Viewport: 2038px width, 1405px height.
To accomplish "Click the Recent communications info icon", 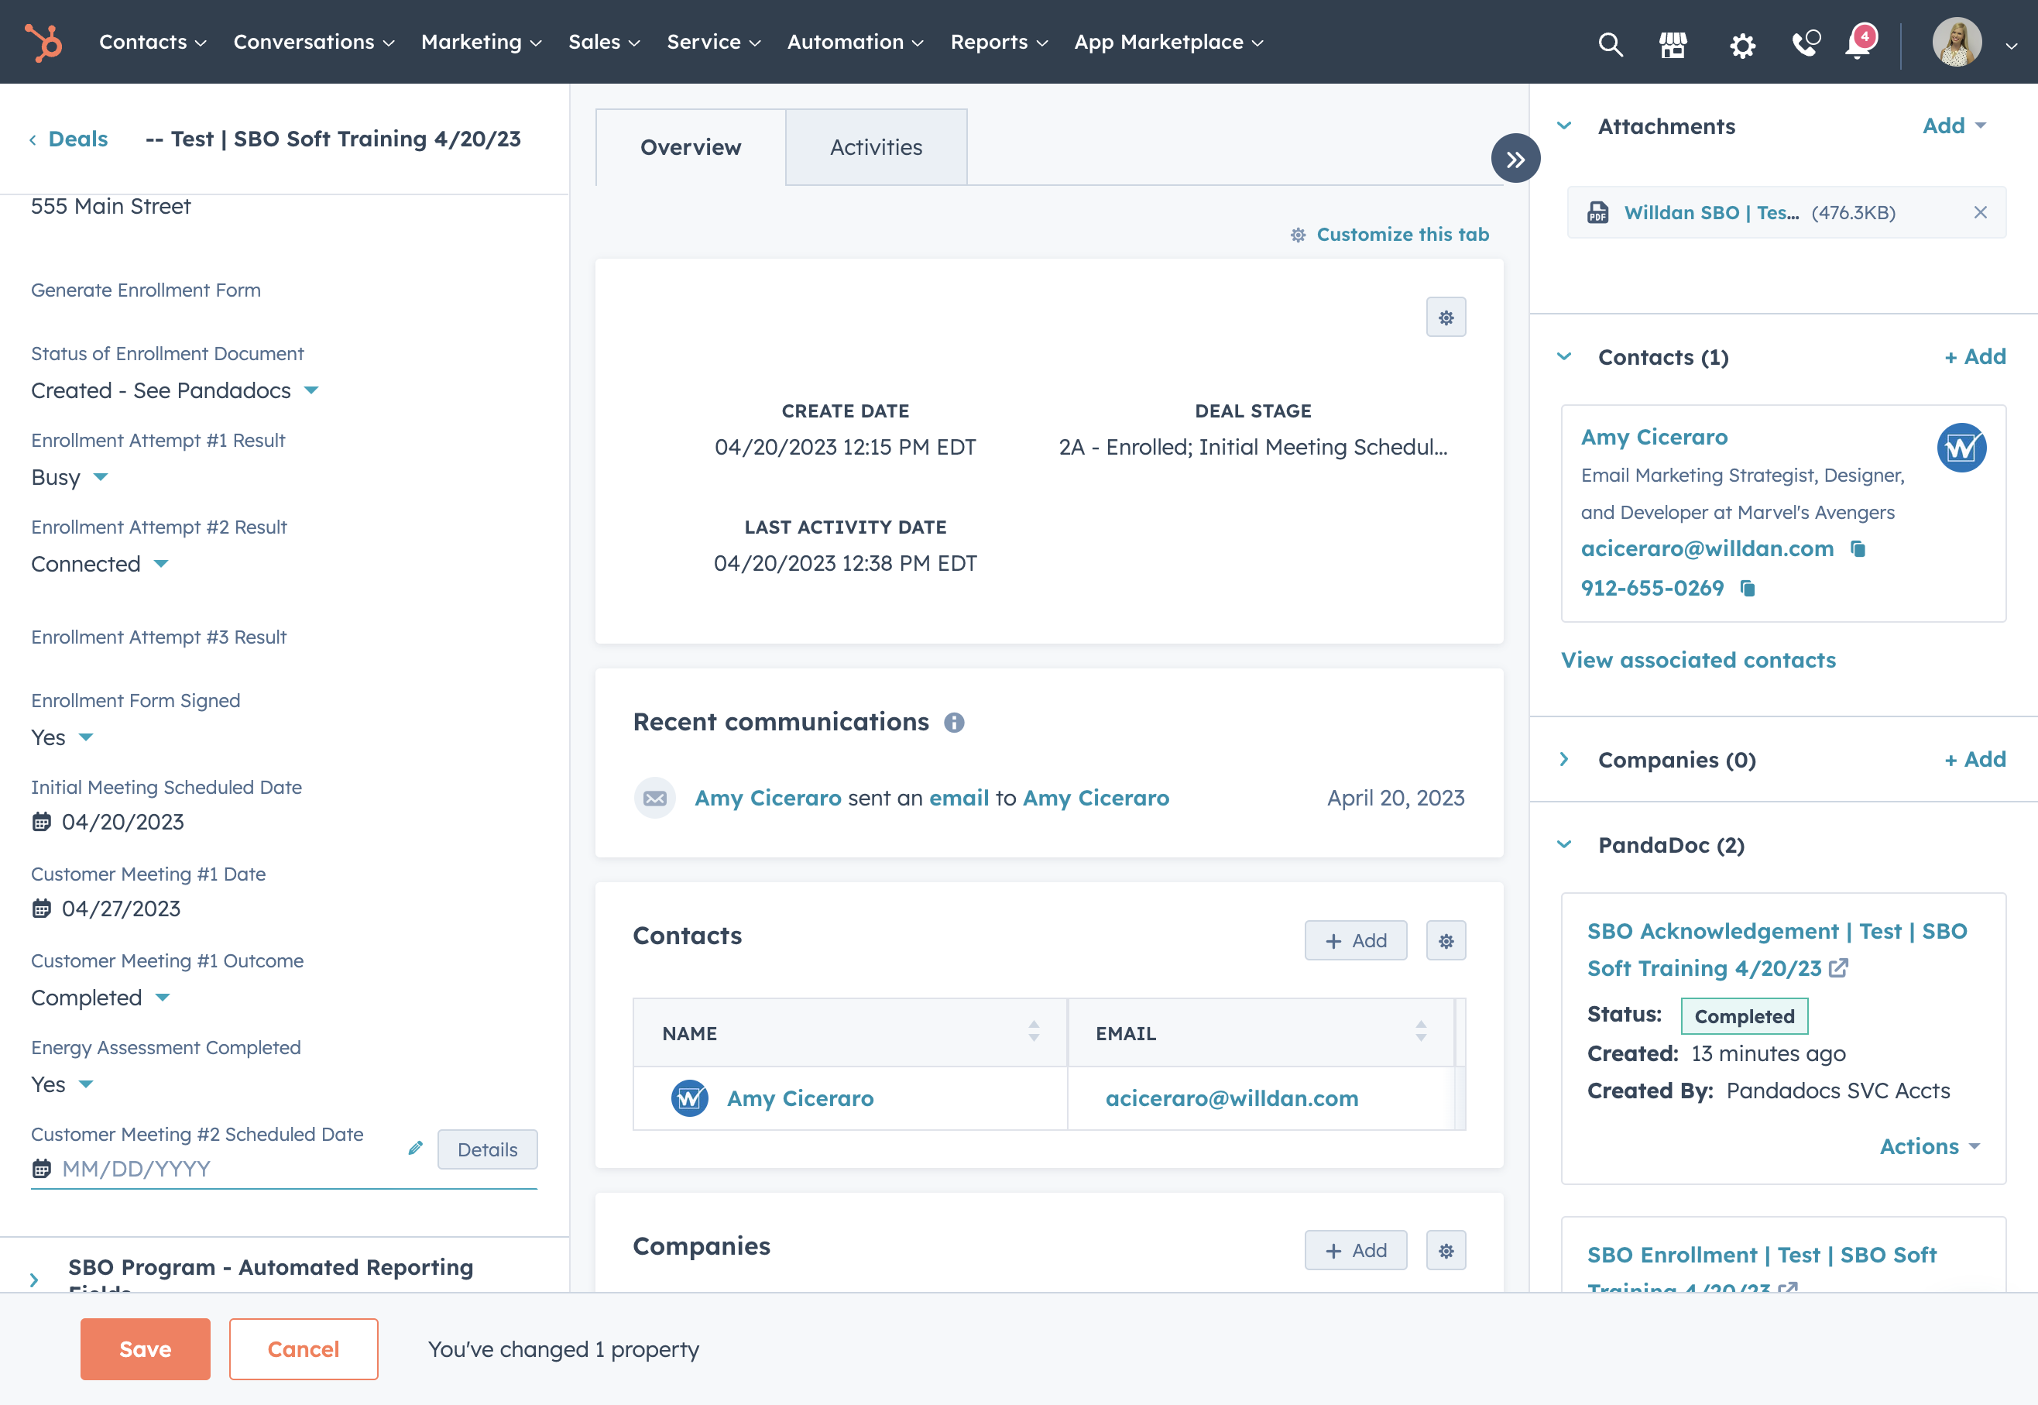I will point(954,723).
